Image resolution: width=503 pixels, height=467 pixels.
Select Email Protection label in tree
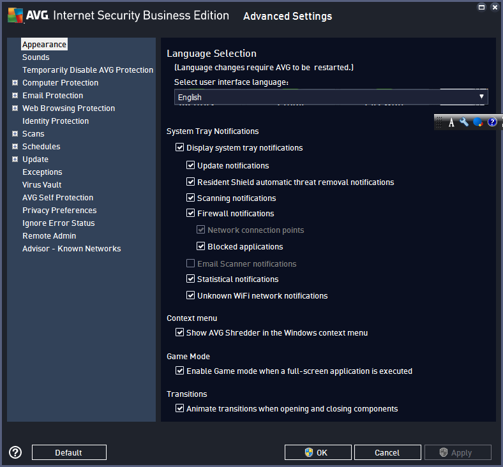pyautogui.click(x=52, y=96)
